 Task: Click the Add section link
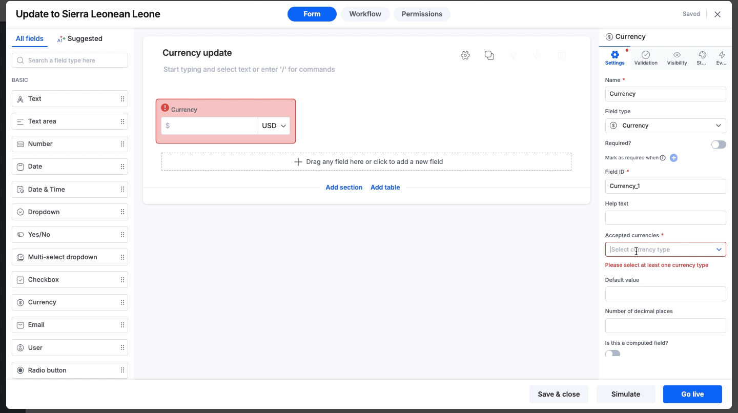344,188
